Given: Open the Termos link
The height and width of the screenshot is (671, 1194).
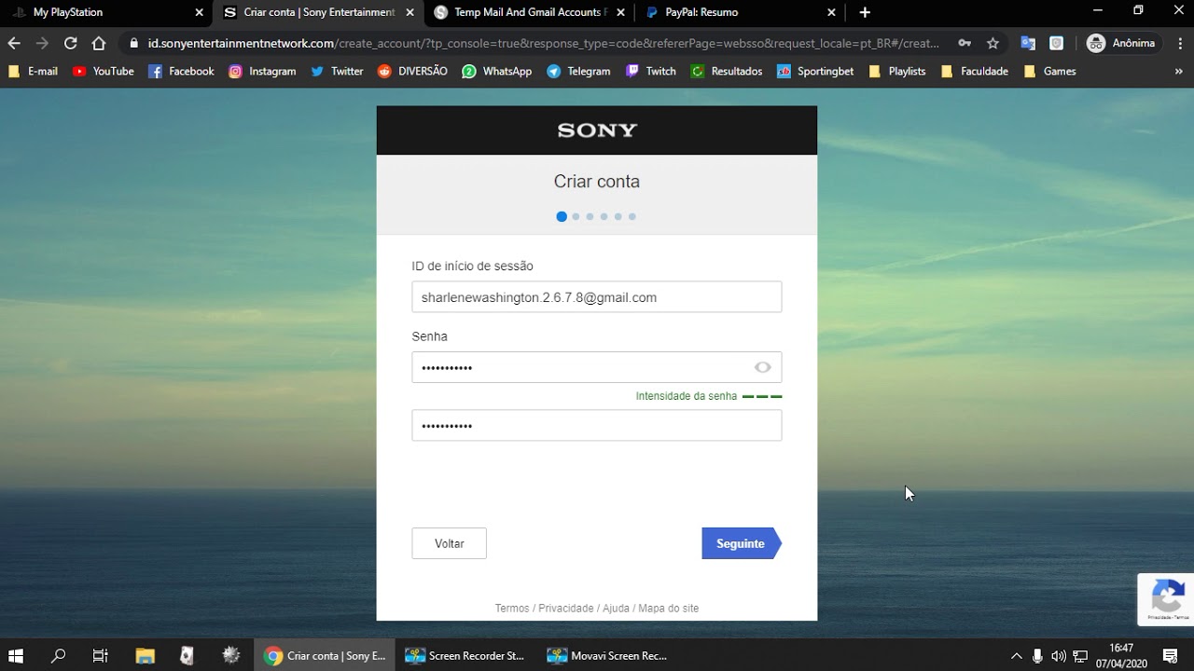Looking at the screenshot, I should pyautogui.click(x=512, y=609).
